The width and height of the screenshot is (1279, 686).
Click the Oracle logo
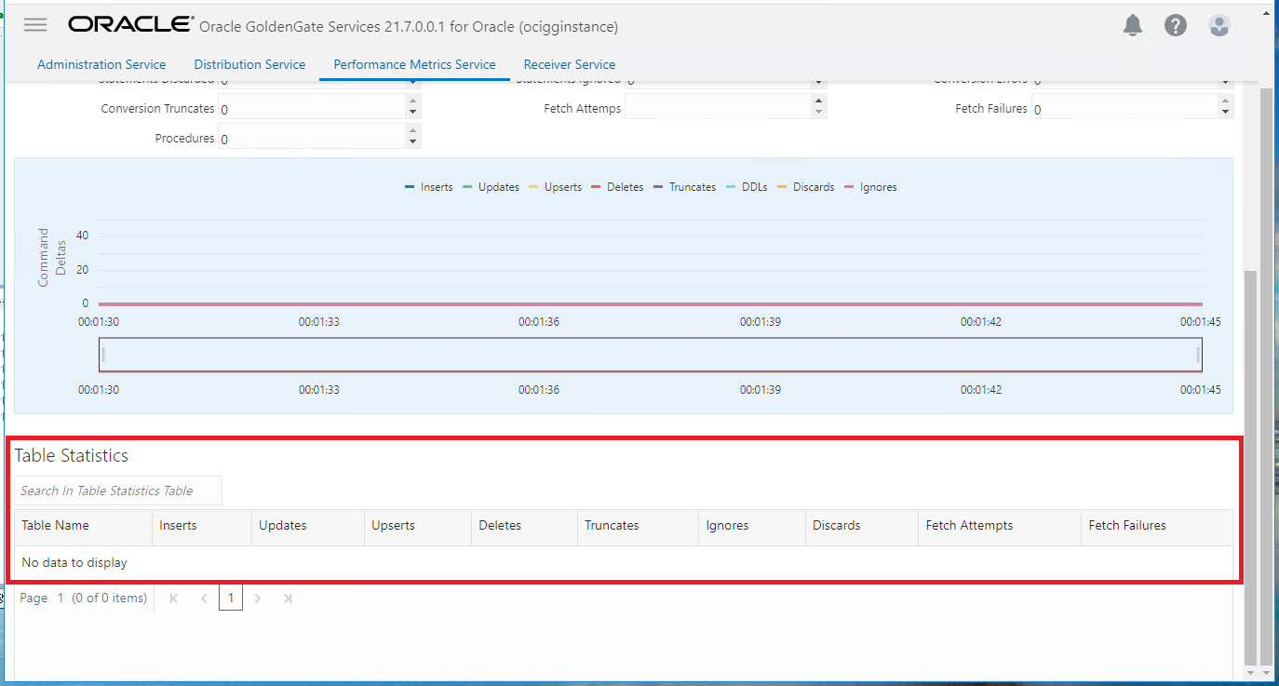point(130,25)
